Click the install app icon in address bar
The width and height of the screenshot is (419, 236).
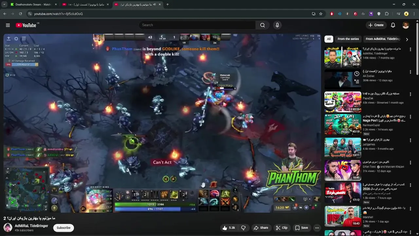[314, 14]
